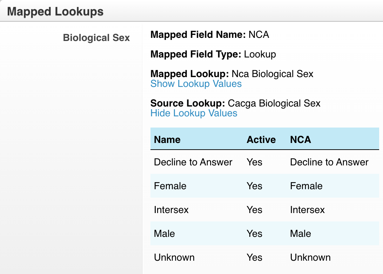Click the Cacga Biological Sex source lookup text
Image resolution: width=383 pixels, height=274 pixels.
click(274, 103)
